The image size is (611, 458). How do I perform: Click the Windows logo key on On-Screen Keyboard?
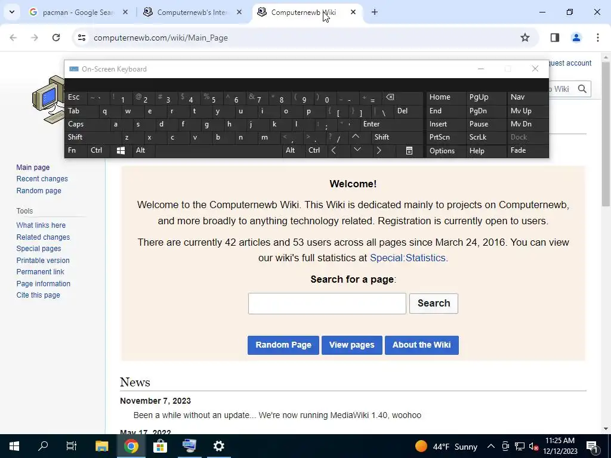[x=121, y=150]
